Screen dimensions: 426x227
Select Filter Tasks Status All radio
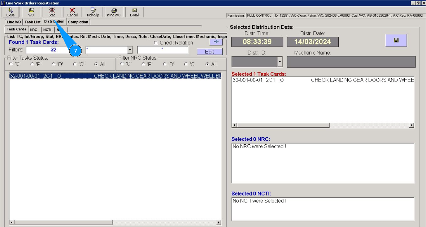(x=96, y=64)
